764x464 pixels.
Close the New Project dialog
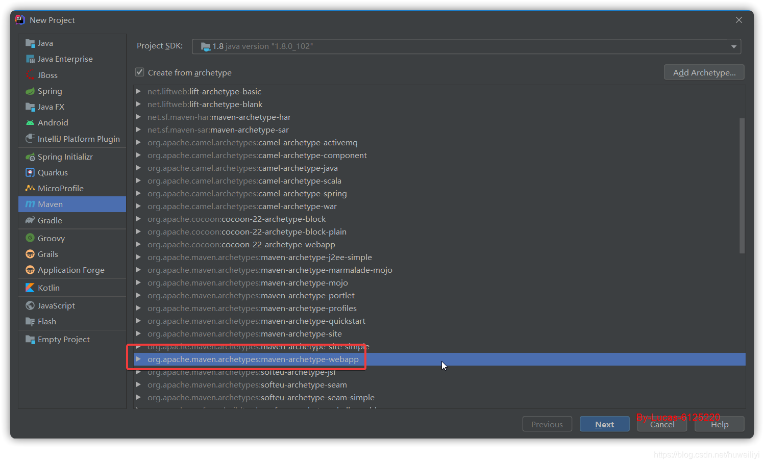pyautogui.click(x=739, y=20)
